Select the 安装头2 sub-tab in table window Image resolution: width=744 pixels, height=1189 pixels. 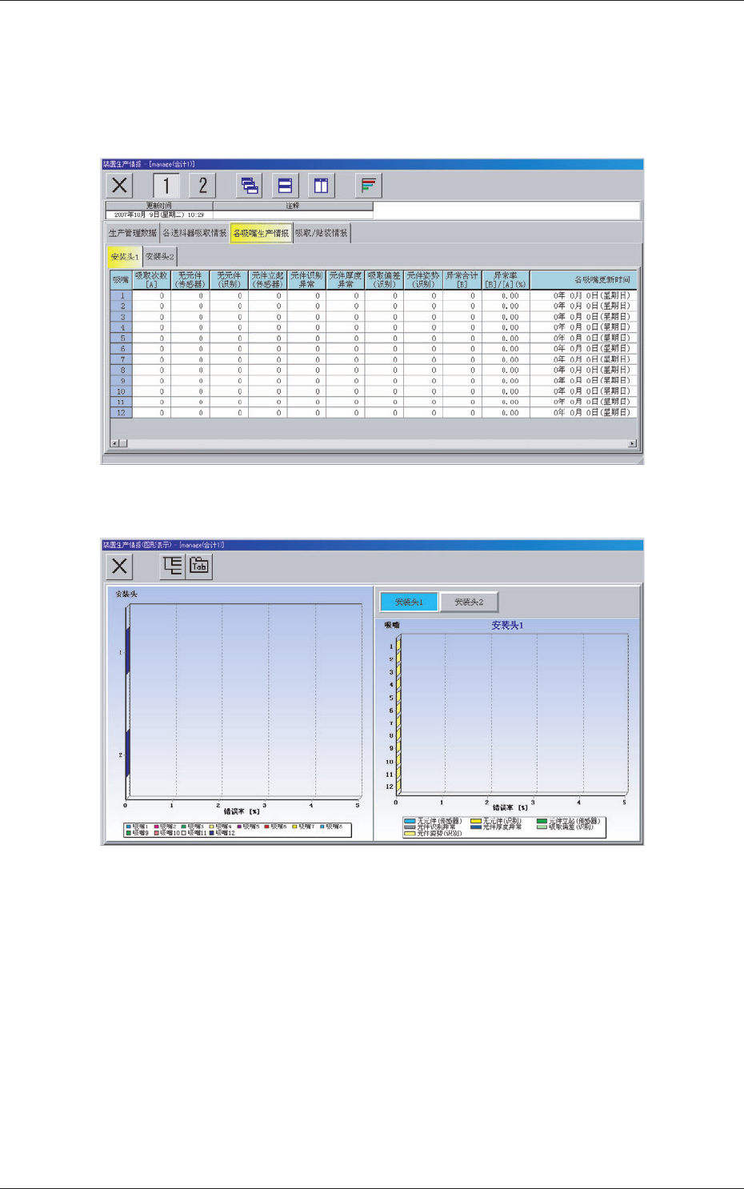[159, 257]
